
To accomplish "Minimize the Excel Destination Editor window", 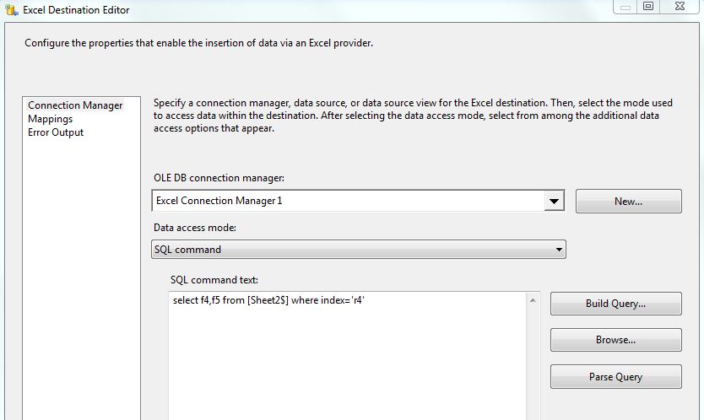I will (623, 7).
